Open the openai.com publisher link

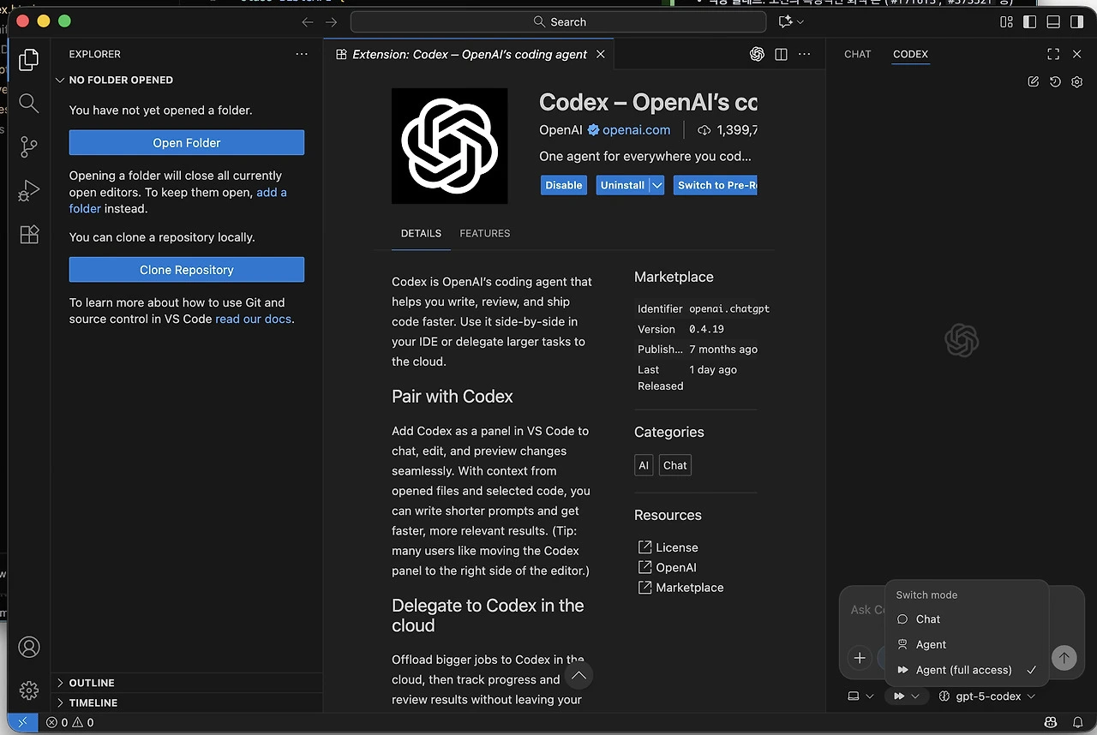point(636,130)
